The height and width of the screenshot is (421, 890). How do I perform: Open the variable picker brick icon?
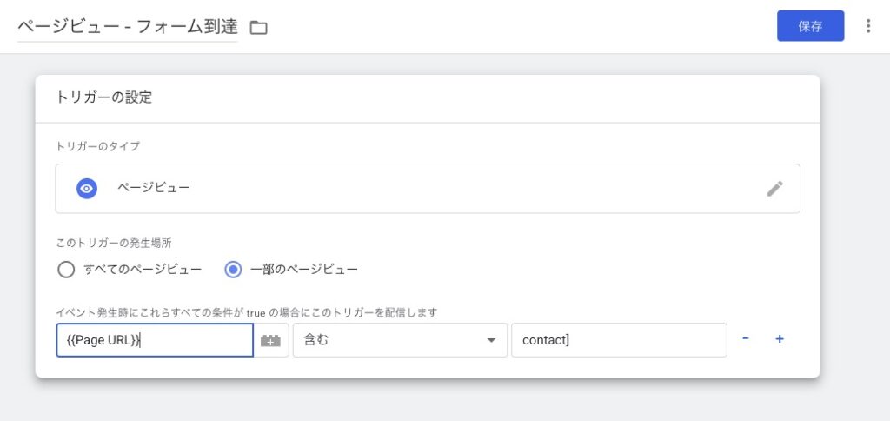271,340
